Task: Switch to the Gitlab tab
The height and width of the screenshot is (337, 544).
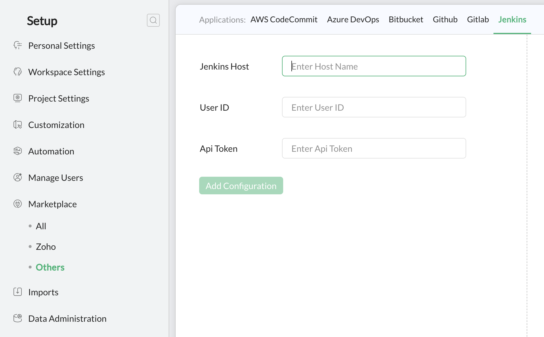Action: tap(478, 19)
